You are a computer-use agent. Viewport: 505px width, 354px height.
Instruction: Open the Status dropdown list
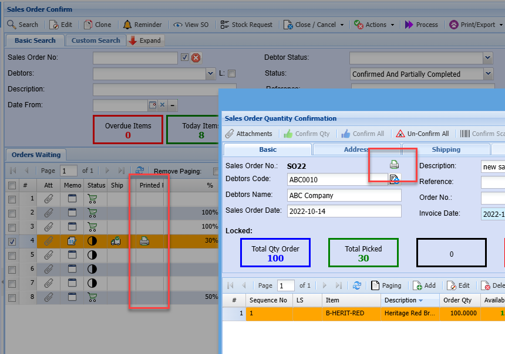[487, 74]
